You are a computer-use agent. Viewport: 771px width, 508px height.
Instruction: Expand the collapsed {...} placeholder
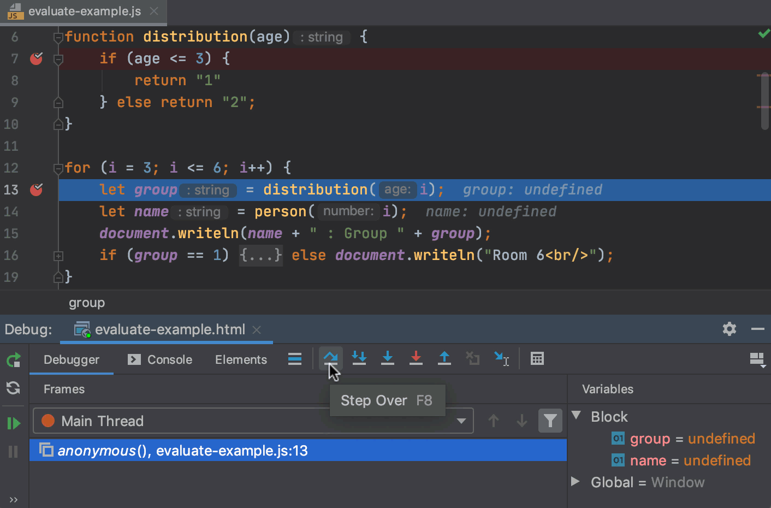(261, 255)
